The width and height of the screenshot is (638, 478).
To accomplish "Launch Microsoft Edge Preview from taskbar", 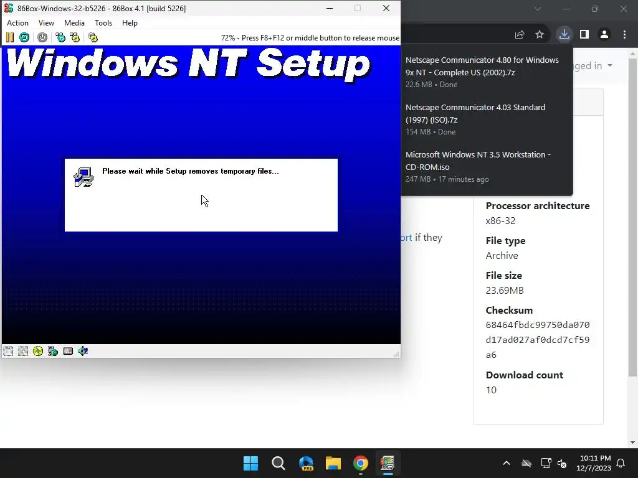I will 306,463.
